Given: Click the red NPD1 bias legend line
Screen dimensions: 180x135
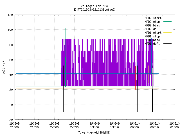Looking at the screenshot, I should (167, 40).
